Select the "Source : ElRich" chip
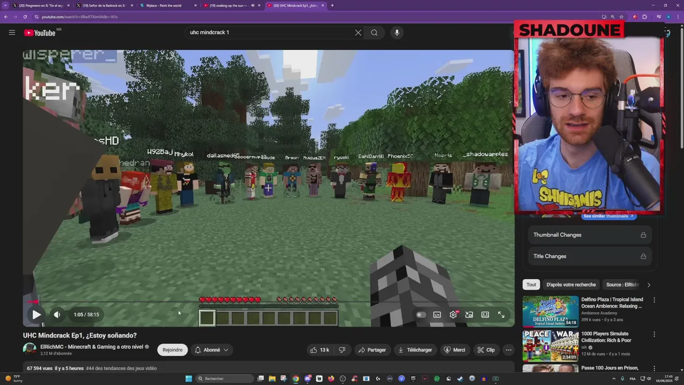 622,284
